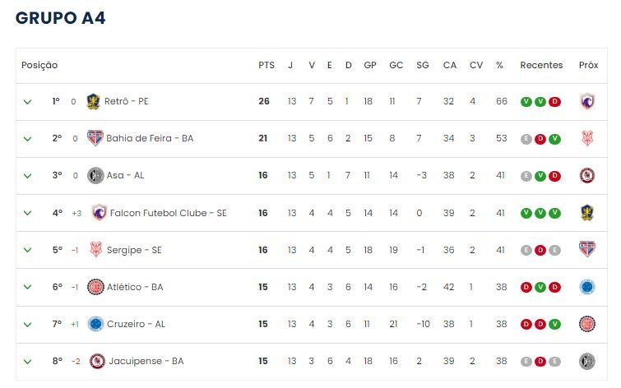621x388 pixels.
Task: Expand the Retrô - PE row chevron
Action: (x=27, y=102)
